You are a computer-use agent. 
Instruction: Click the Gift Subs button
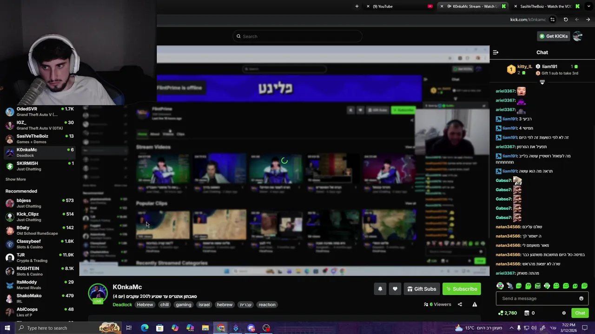coord(422,289)
